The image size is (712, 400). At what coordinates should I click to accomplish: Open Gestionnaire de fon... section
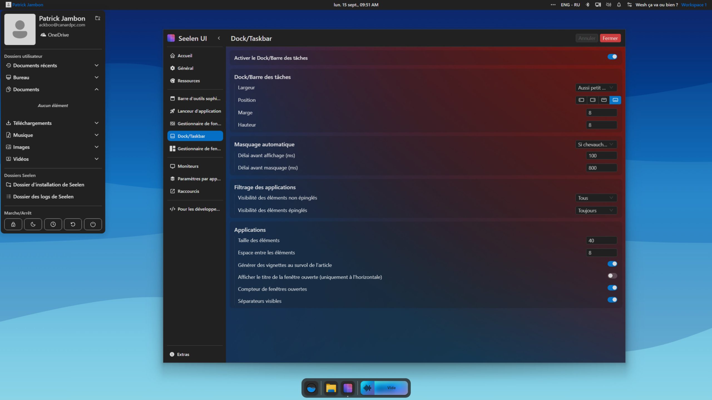[195, 123]
